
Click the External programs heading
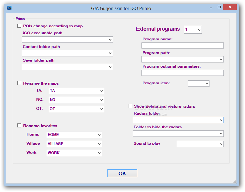pos(158,29)
